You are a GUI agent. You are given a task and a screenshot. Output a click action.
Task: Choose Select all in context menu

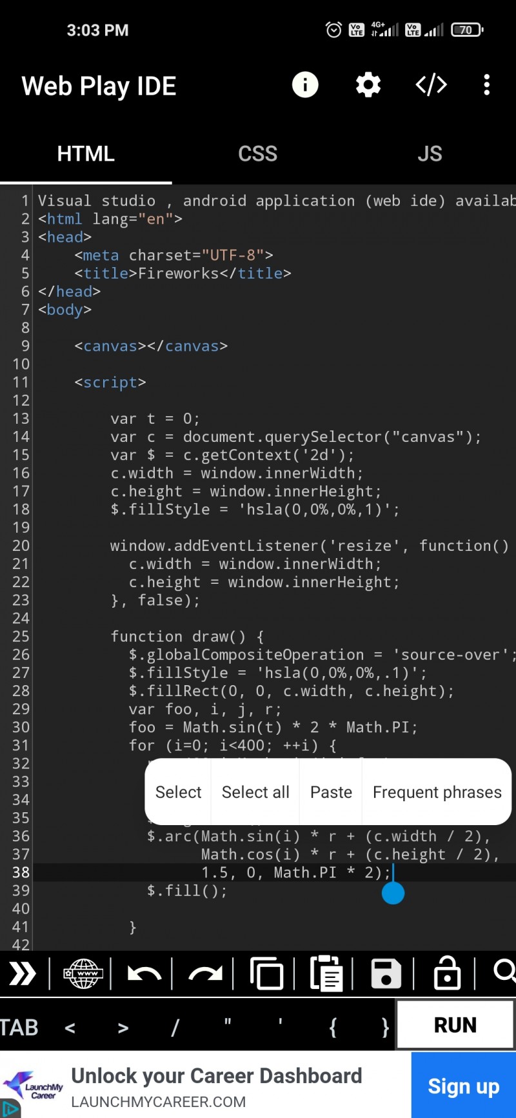click(255, 792)
